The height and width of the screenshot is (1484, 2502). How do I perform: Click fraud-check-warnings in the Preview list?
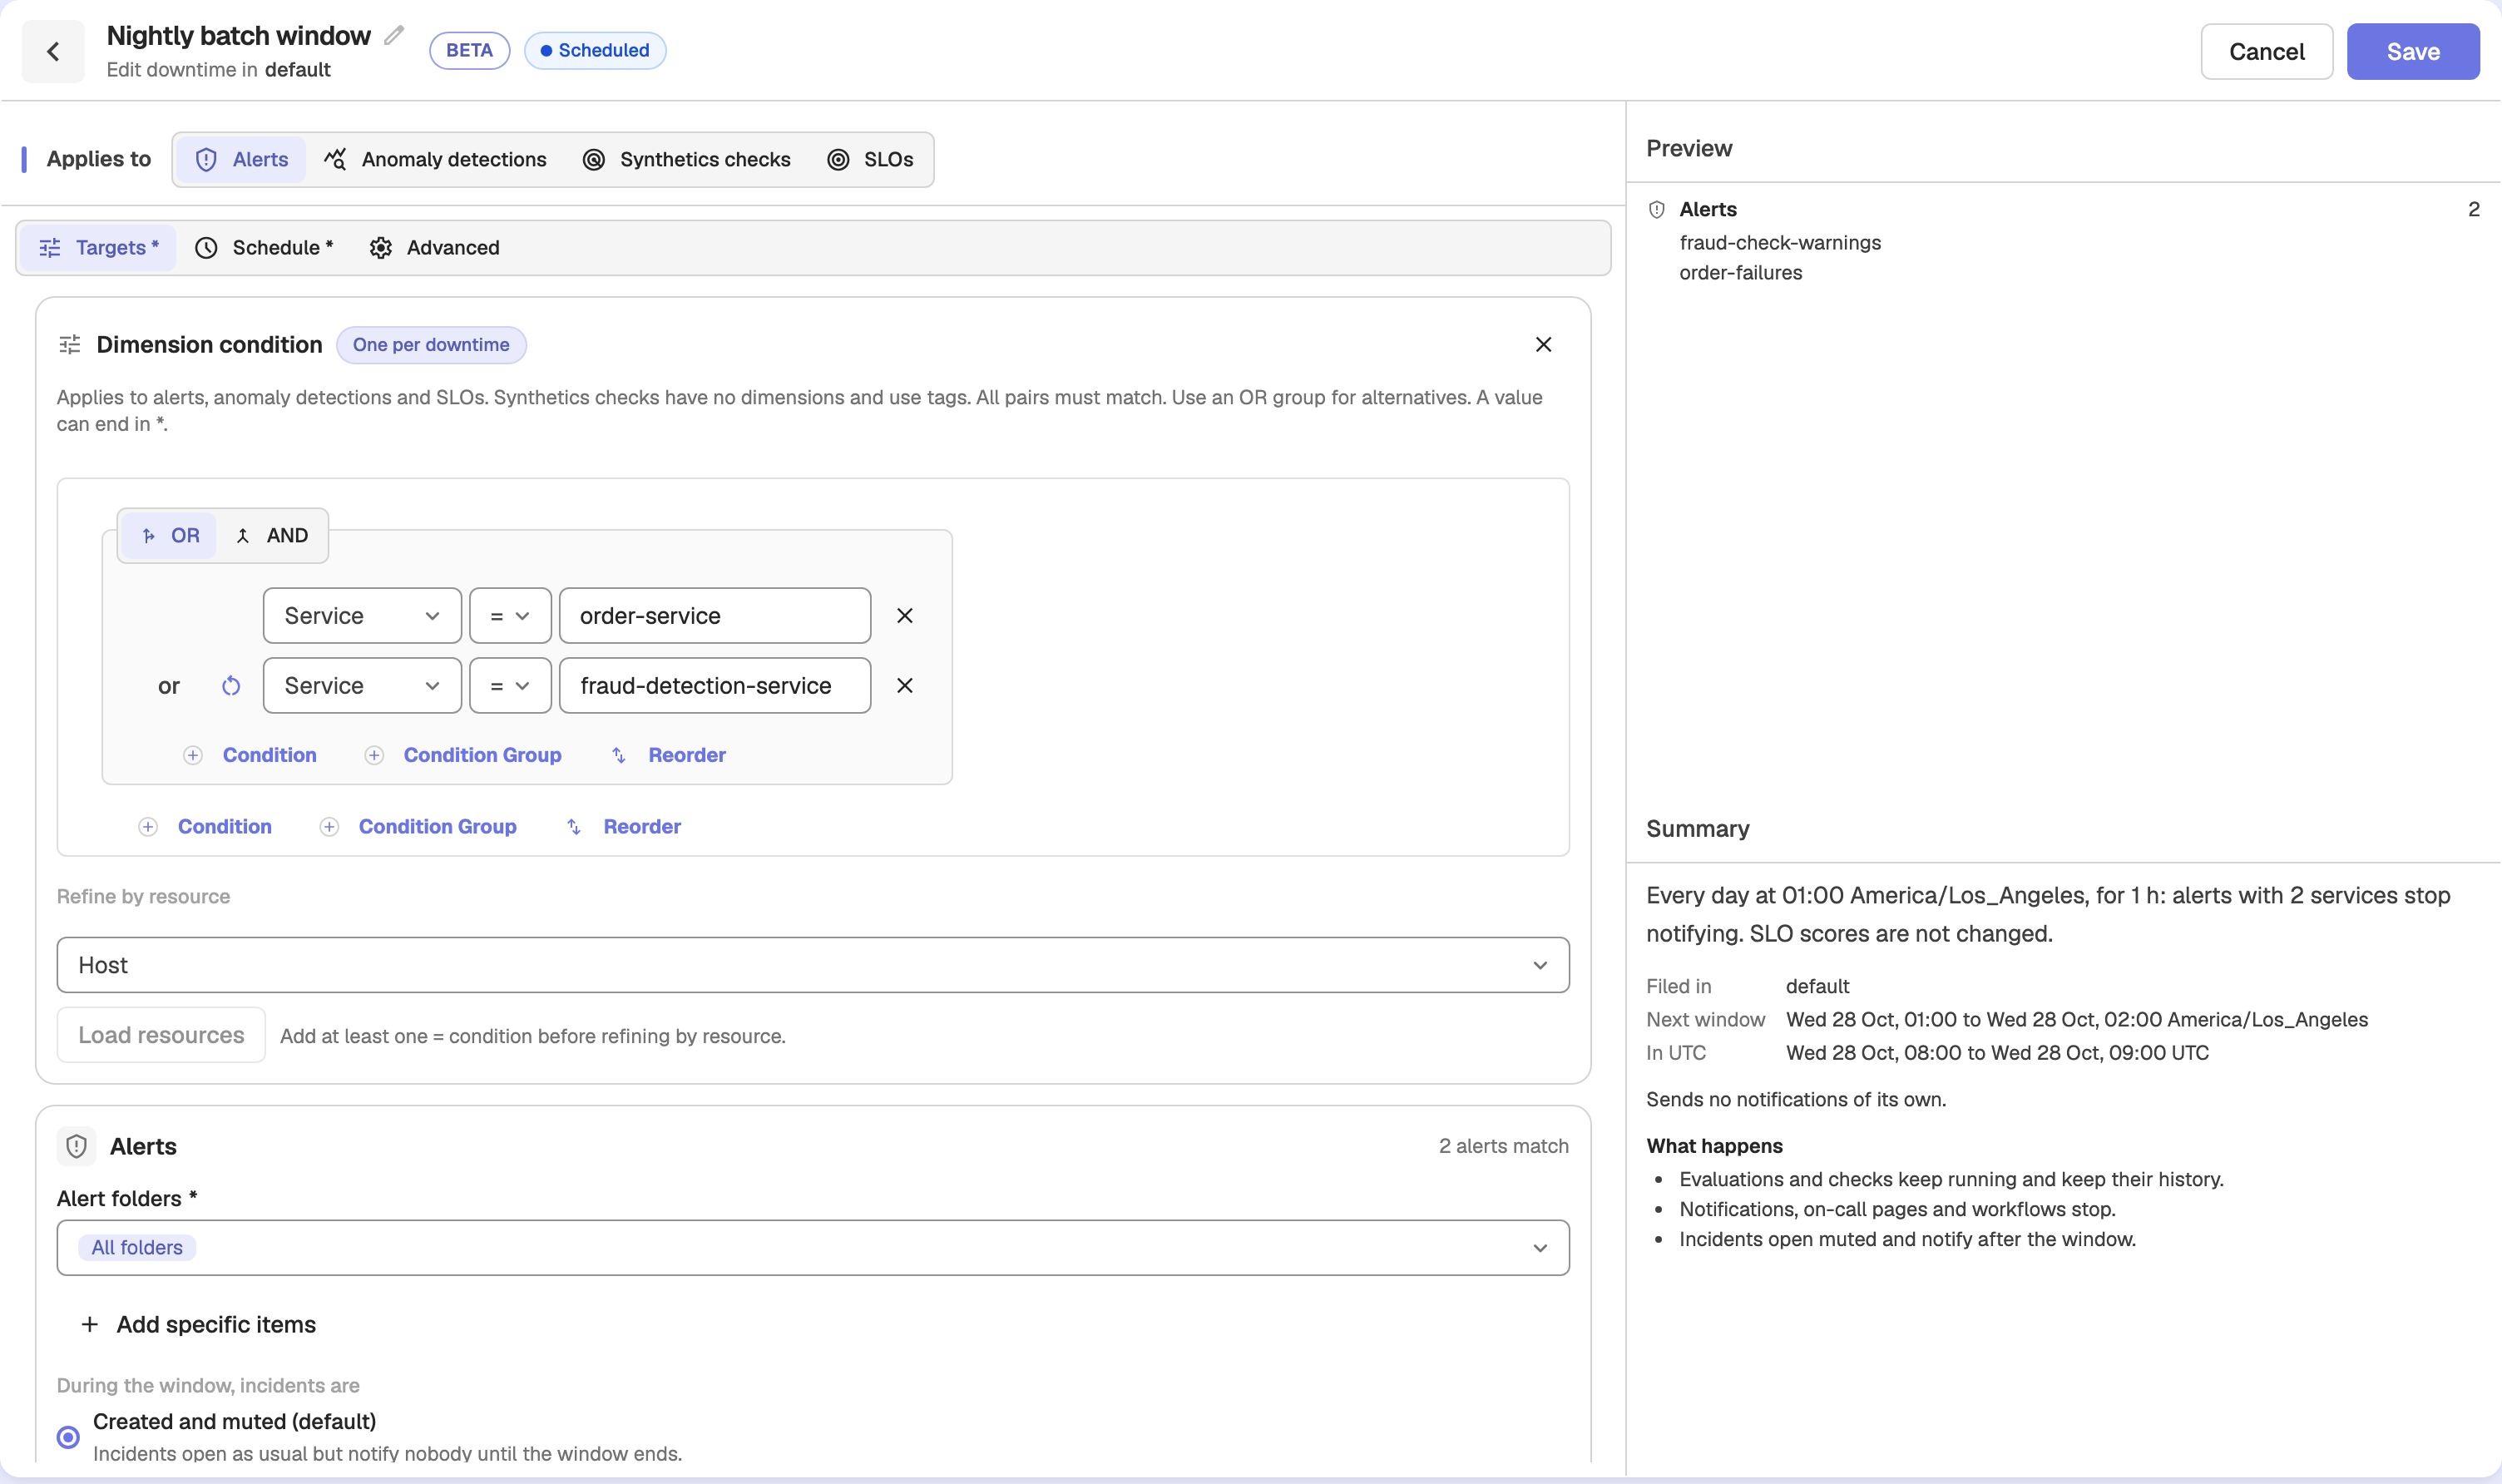1779,243
